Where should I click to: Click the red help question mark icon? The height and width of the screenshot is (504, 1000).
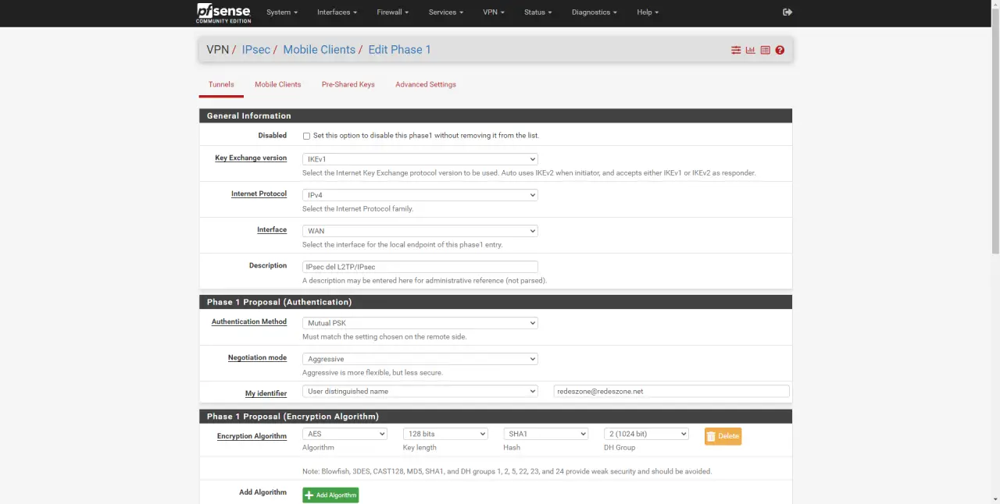(x=780, y=50)
